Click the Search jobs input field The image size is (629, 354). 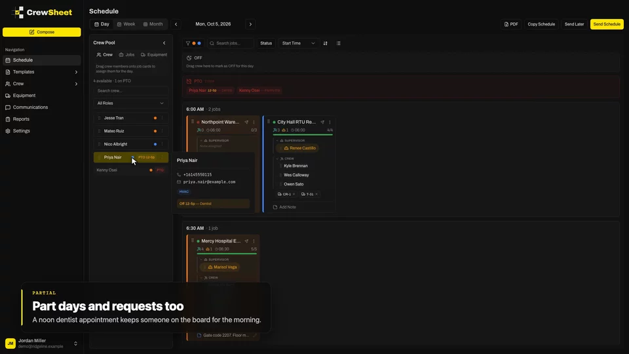pyautogui.click(x=231, y=43)
